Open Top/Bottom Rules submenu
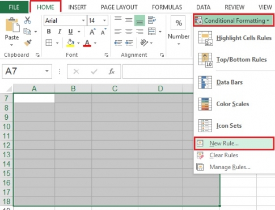The image size is (275, 210). (234, 60)
